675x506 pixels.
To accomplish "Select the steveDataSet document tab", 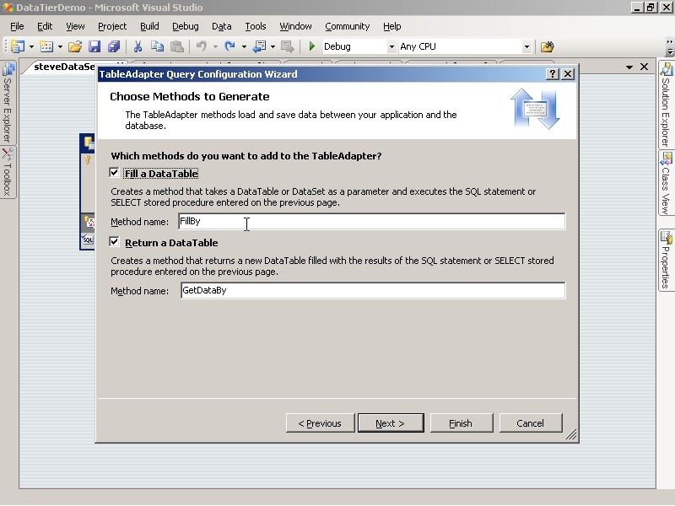I will click(65, 67).
